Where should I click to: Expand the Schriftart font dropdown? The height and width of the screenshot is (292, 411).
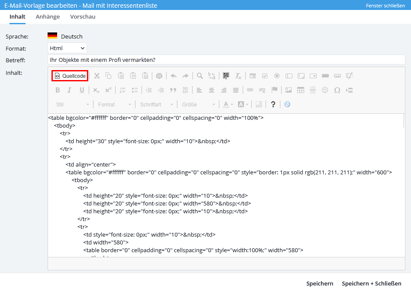pos(157,104)
